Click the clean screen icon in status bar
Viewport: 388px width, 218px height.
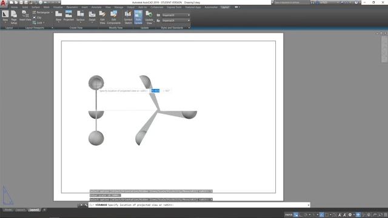(380, 215)
